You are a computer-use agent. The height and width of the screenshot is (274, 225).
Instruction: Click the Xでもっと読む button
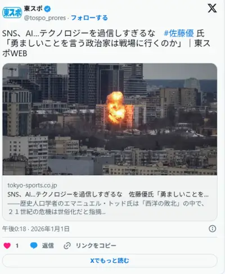coord(110,261)
